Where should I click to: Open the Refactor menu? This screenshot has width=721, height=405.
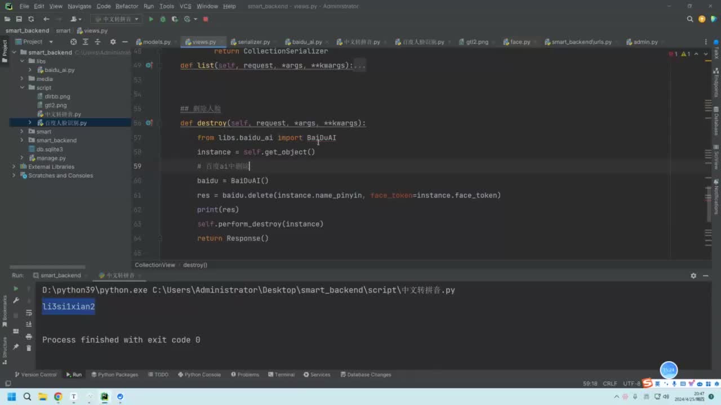127,6
